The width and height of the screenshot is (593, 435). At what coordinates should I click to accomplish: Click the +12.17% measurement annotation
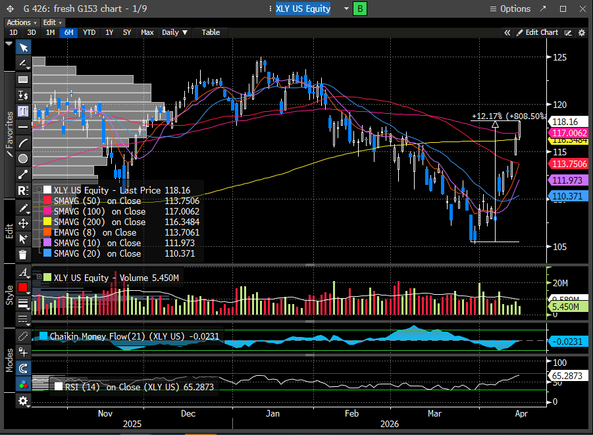[509, 116]
